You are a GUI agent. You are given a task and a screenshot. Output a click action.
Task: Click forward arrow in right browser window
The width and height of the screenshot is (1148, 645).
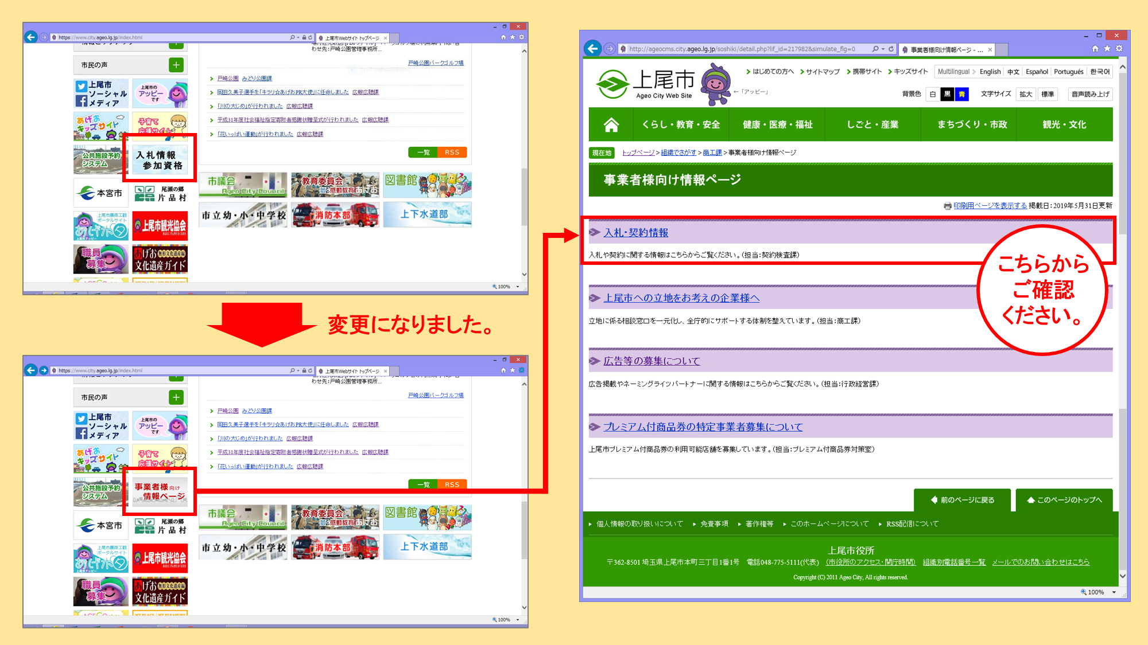(x=610, y=49)
